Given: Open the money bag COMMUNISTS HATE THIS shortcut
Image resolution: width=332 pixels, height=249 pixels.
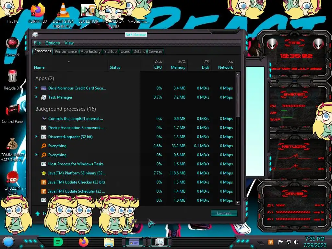Looking at the screenshot, I should (13, 149).
